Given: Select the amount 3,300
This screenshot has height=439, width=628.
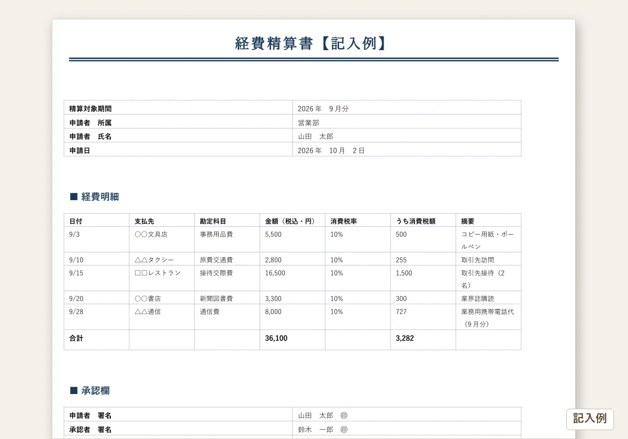Looking at the screenshot, I should click(273, 298).
